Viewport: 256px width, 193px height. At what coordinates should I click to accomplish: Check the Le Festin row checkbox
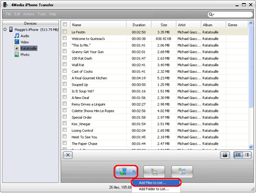tap(65, 31)
